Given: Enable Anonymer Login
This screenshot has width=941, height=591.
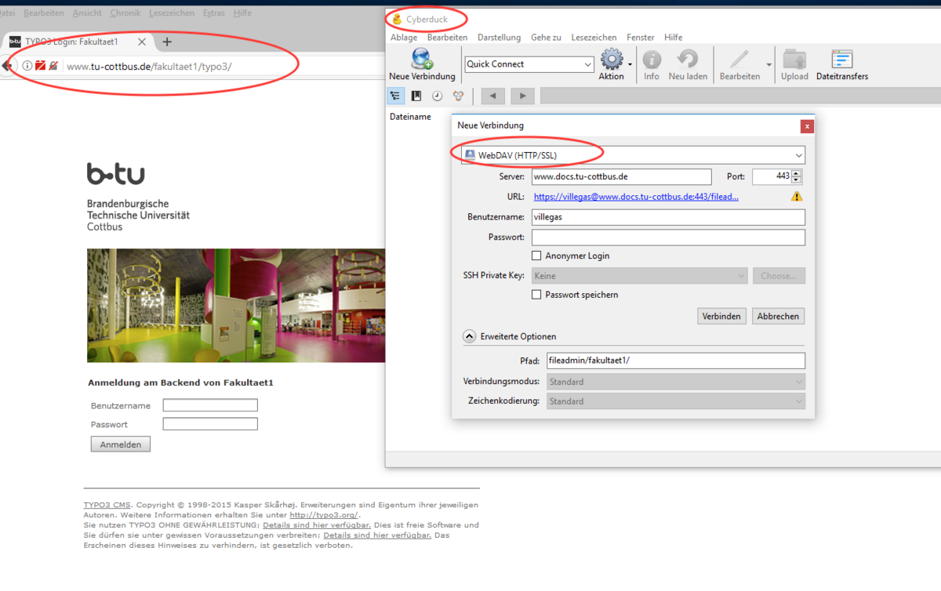Looking at the screenshot, I should [x=537, y=256].
